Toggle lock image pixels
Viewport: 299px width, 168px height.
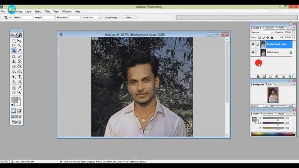[263, 37]
